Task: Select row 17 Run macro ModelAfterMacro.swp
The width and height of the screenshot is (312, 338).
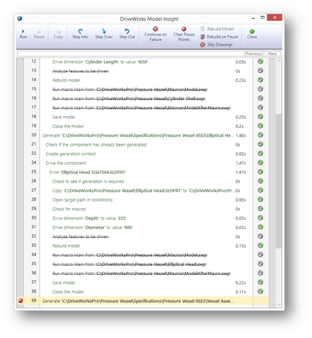Action: 142,108
